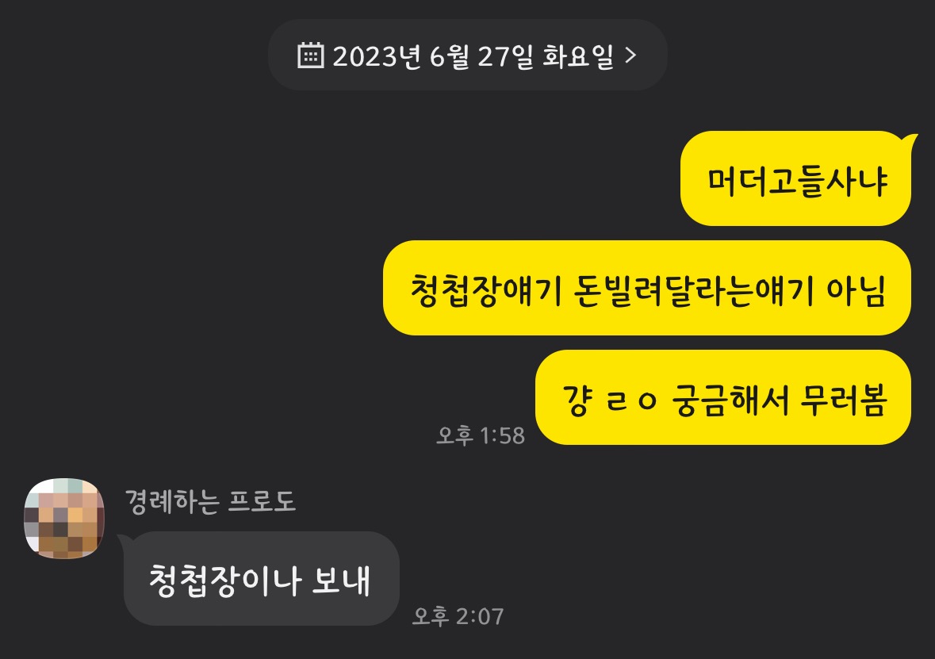Image resolution: width=935 pixels, height=659 pixels.
Task: Select the gray 청첩장이나 보내 message bubble
Action: click(x=261, y=578)
